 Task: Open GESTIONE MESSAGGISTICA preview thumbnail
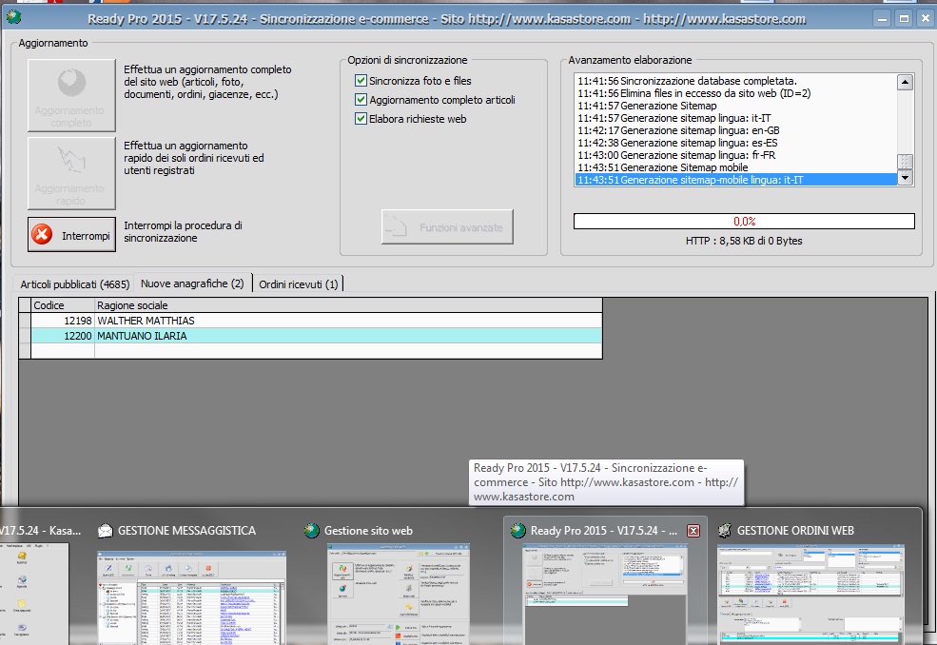tap(191, 597)
